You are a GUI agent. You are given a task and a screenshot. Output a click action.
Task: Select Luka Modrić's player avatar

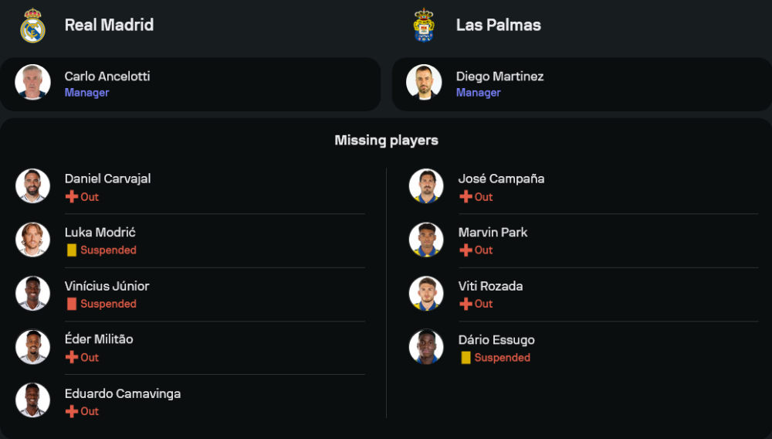pyautogui.click(x=32, y=240)
